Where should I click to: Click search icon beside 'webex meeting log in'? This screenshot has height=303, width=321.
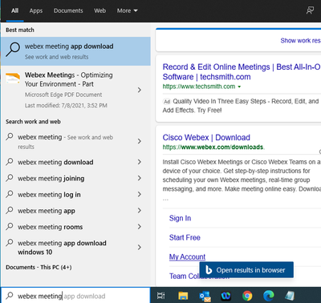click(10, 194)
